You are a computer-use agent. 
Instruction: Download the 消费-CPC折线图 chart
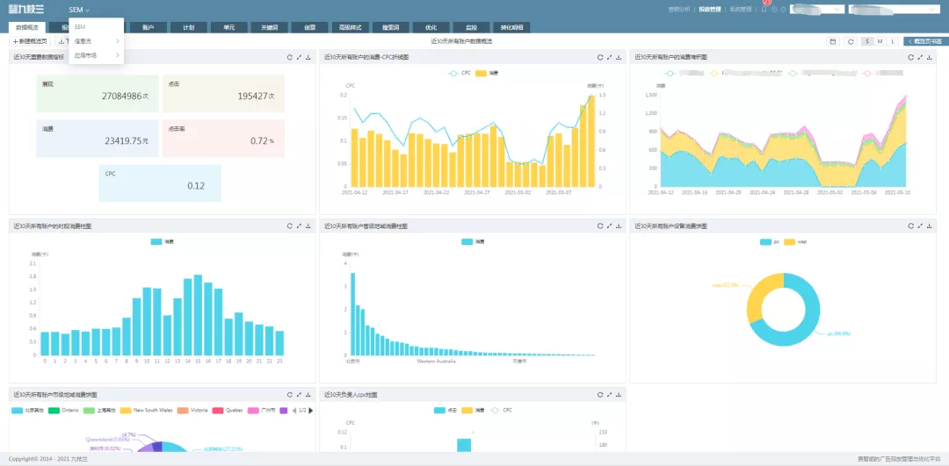click(619, 57)
